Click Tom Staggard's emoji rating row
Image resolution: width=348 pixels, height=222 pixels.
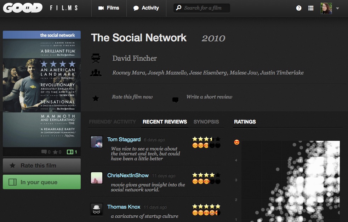(206, 145)
